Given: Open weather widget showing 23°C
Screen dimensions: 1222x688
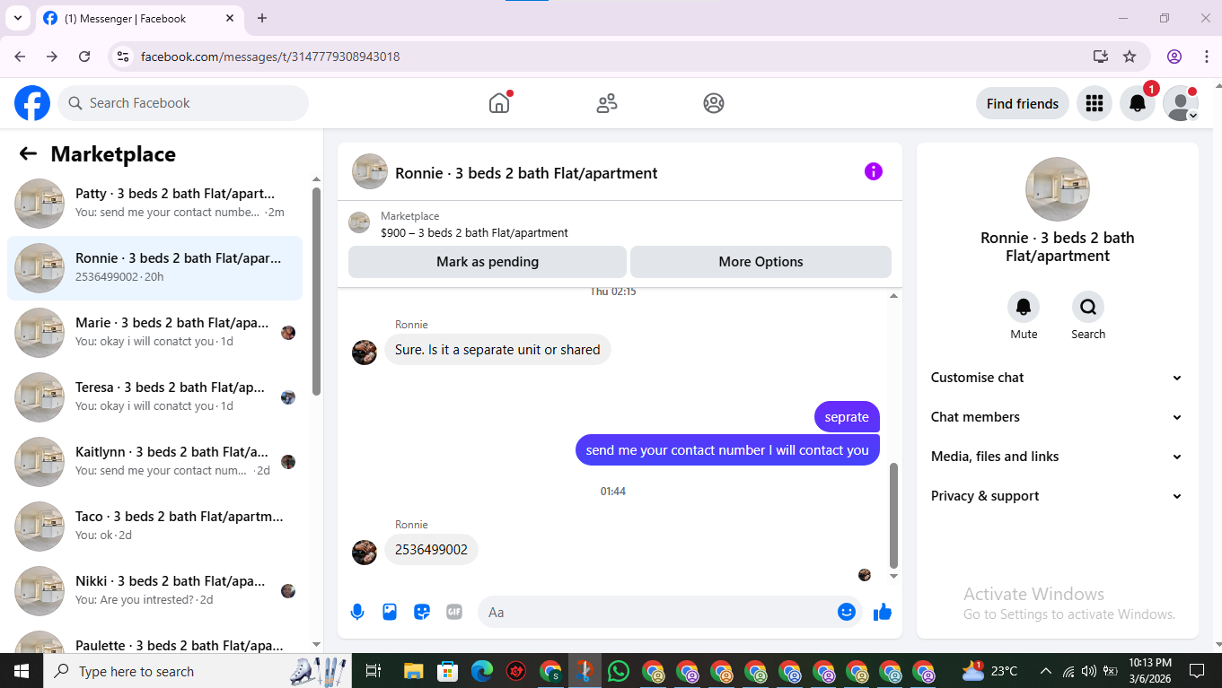Looking at the screenshot, I should (989, 671).
